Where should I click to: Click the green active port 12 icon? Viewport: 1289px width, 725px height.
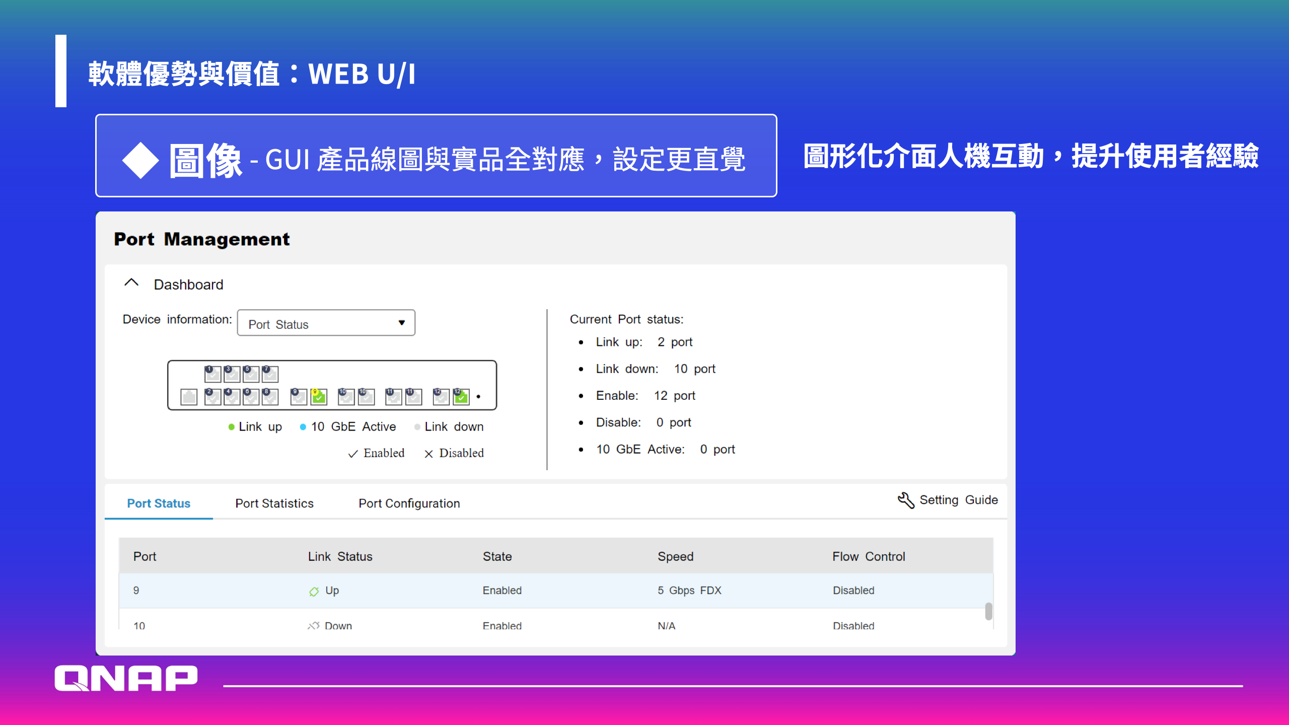[461, 397]
